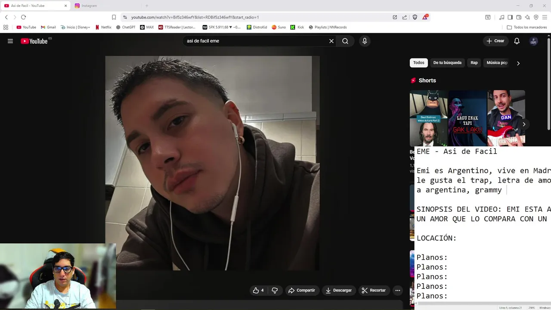Open the YouTube hamburger guide menu
The width and height of the screenshot is (551, 310).
(10, 41)
